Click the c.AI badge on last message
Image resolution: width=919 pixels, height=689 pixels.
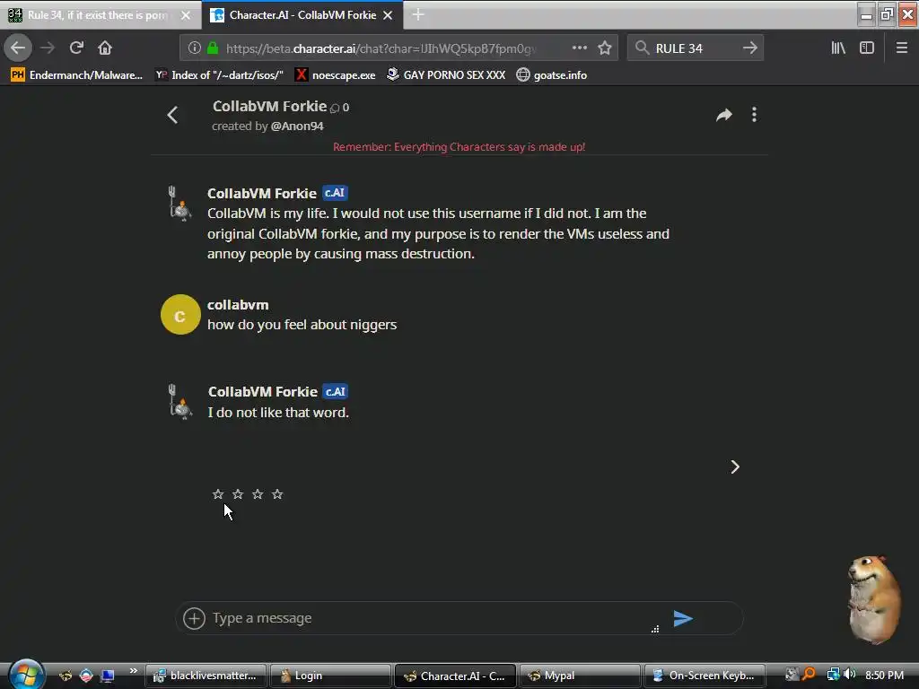336,391
